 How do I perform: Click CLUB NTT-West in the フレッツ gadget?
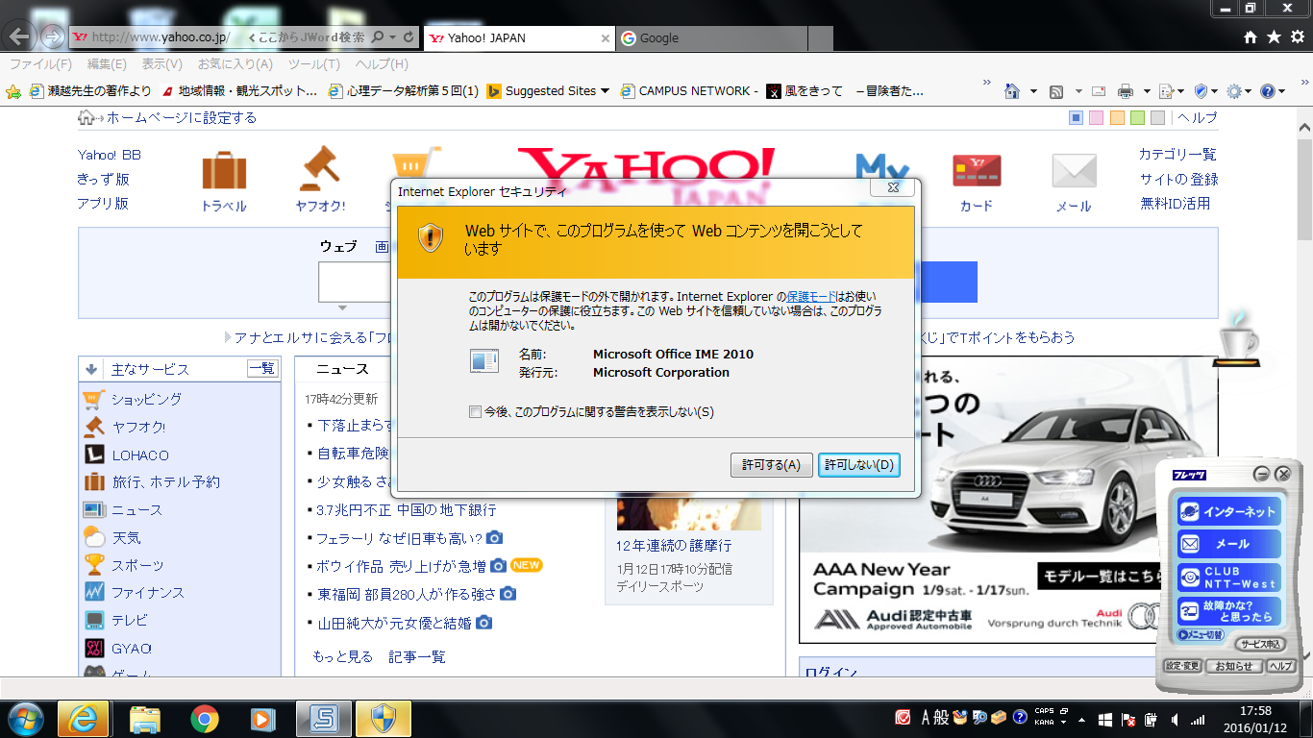[x=1229, y=577]
